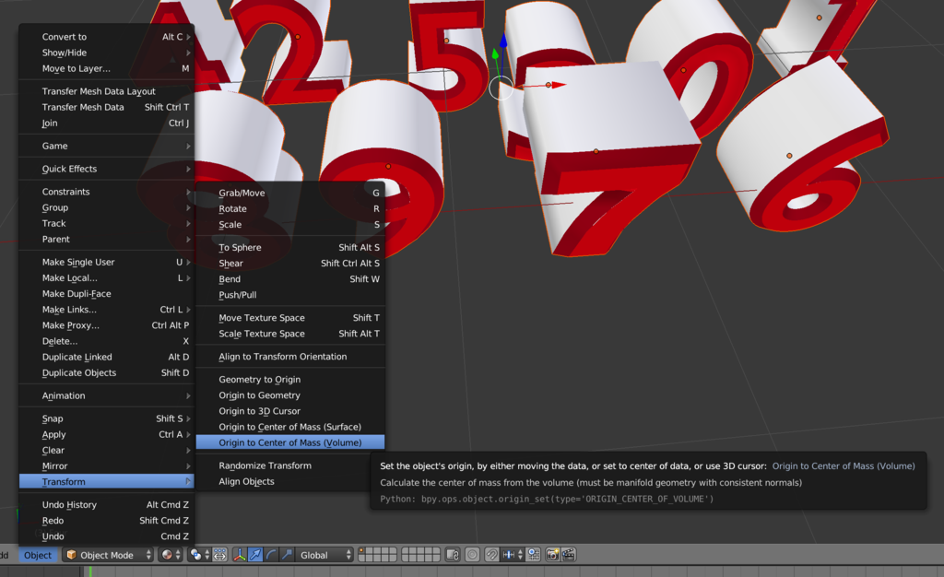Choose Grab/Move in Transform submenu
944x577 pixels.
[x=290, y=193]
